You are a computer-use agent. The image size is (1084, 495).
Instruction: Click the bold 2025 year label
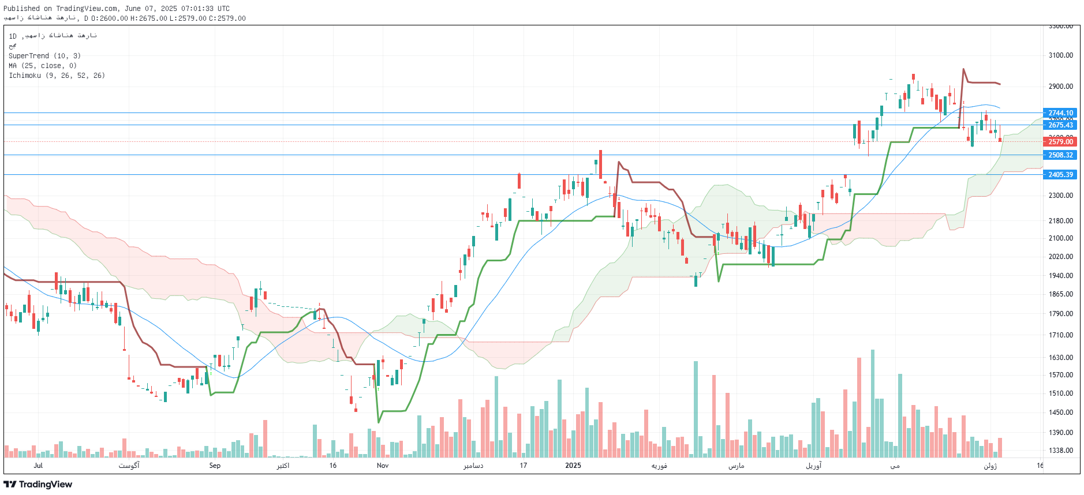(573, 466)
